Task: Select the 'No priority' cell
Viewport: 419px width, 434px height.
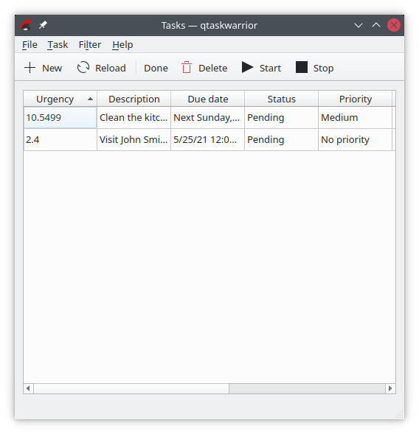Action: [356, 140]
